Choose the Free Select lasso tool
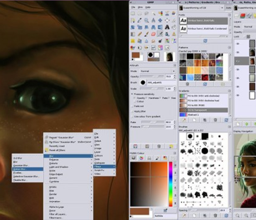The height and width of the screenshot is (220, 256). pyautogui.click(x=146, y=14)
